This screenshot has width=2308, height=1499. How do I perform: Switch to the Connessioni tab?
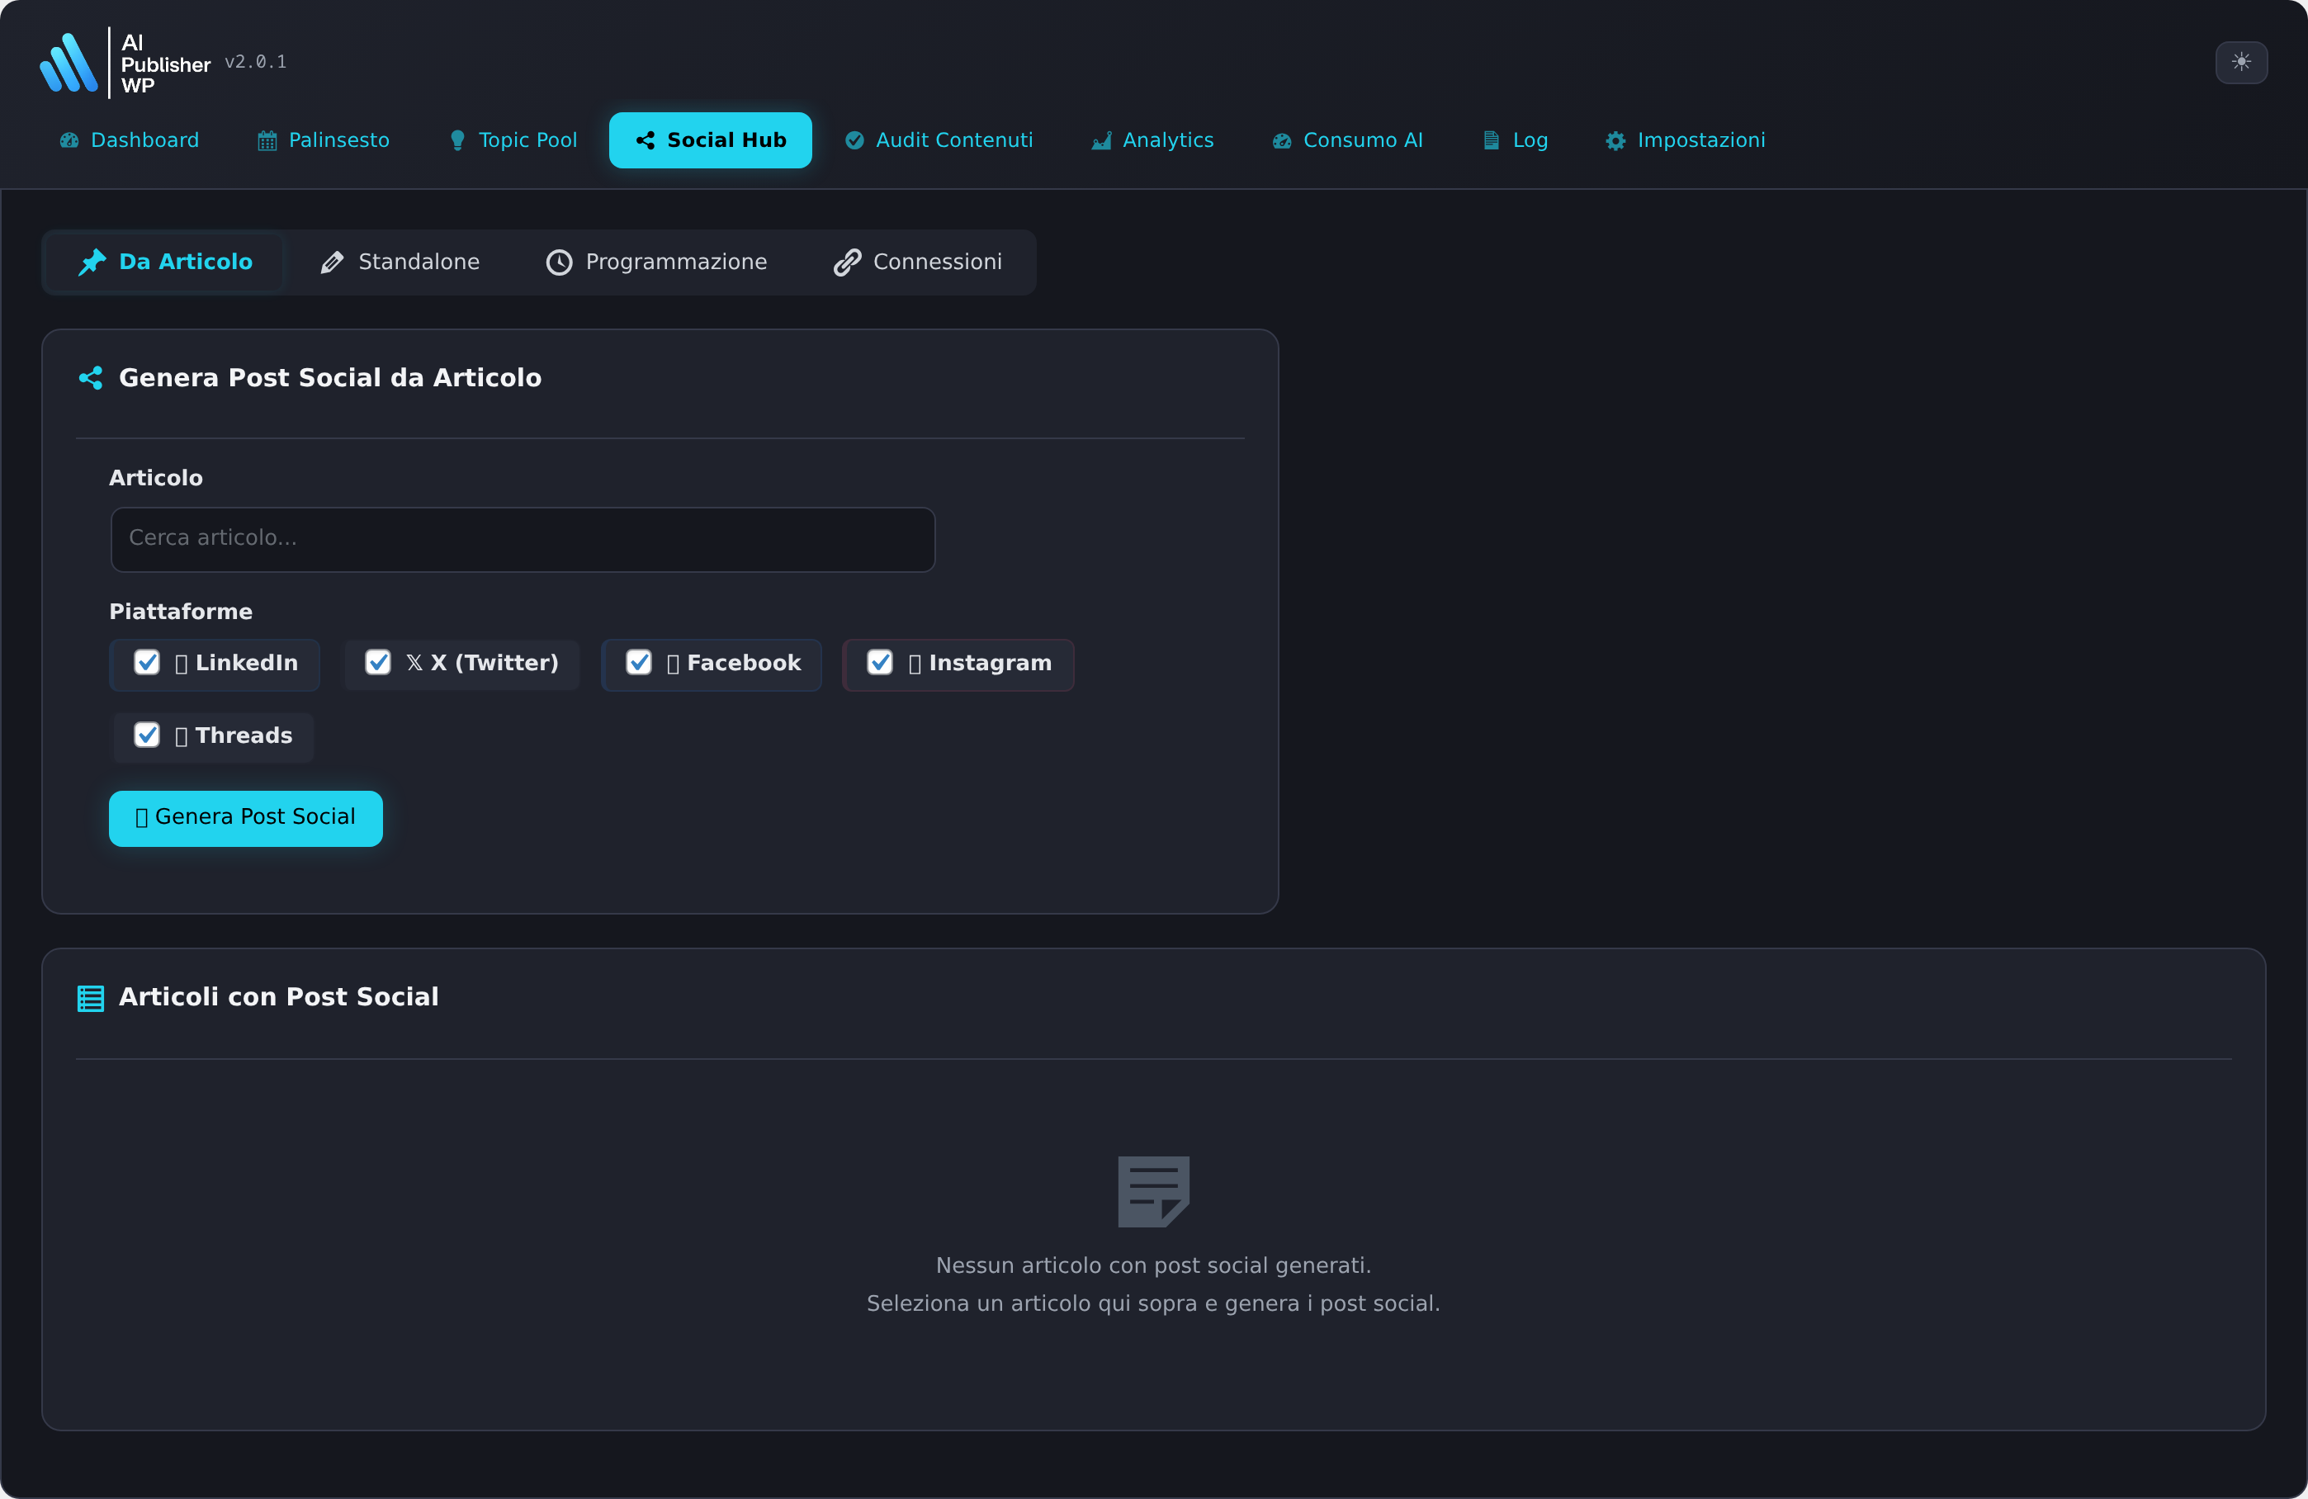916,262
